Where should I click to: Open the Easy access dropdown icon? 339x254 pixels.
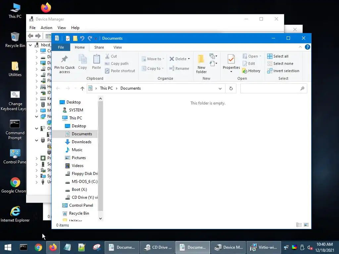(214, 63)
